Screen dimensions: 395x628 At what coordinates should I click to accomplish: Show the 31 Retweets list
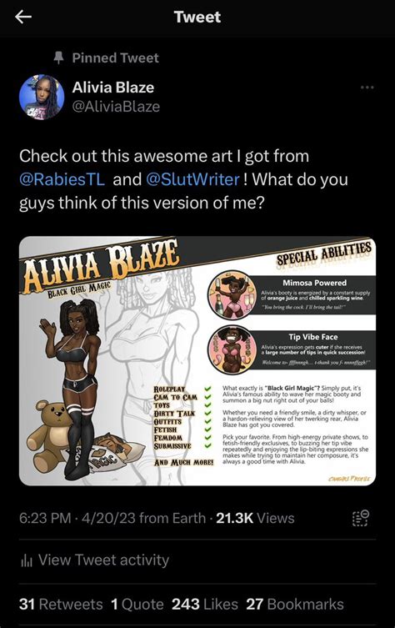61,604
